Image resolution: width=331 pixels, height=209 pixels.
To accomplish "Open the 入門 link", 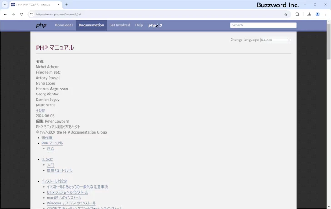I will 50,165.
